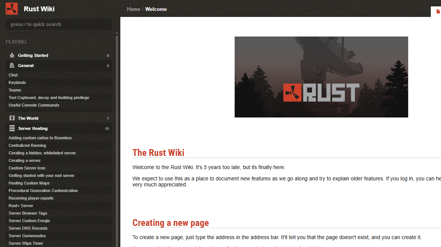Click the Rust logo icon in header

coord(12,9)
